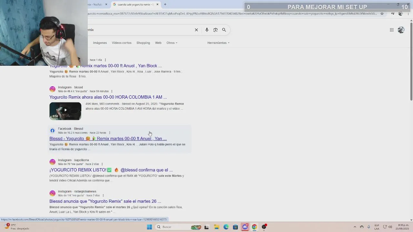The height and width of the screenshot is (232, 413).
Task: Open options menu for Facebook Blessd result
Action: (109, 133)
